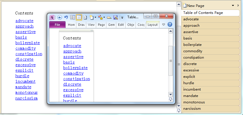
Task: Follow the incumbent link in main page contents
Action: pos(25,82)
